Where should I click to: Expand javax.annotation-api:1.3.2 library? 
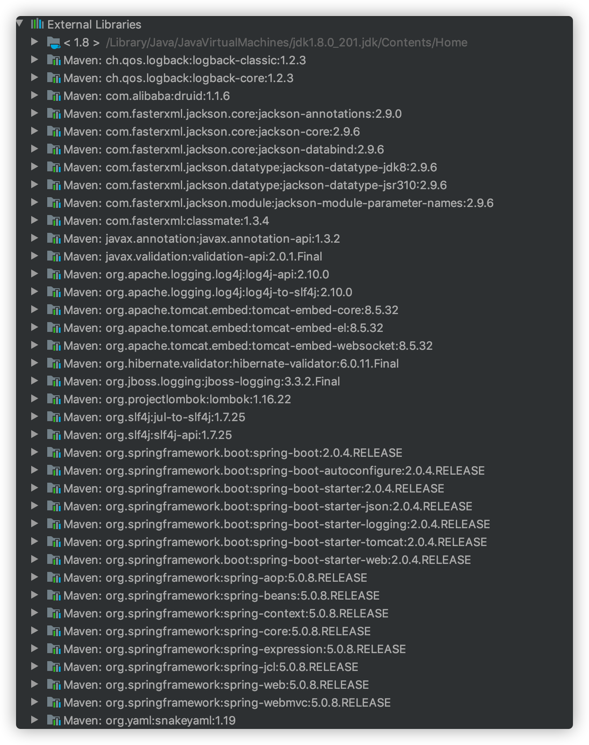pos(34,238)
